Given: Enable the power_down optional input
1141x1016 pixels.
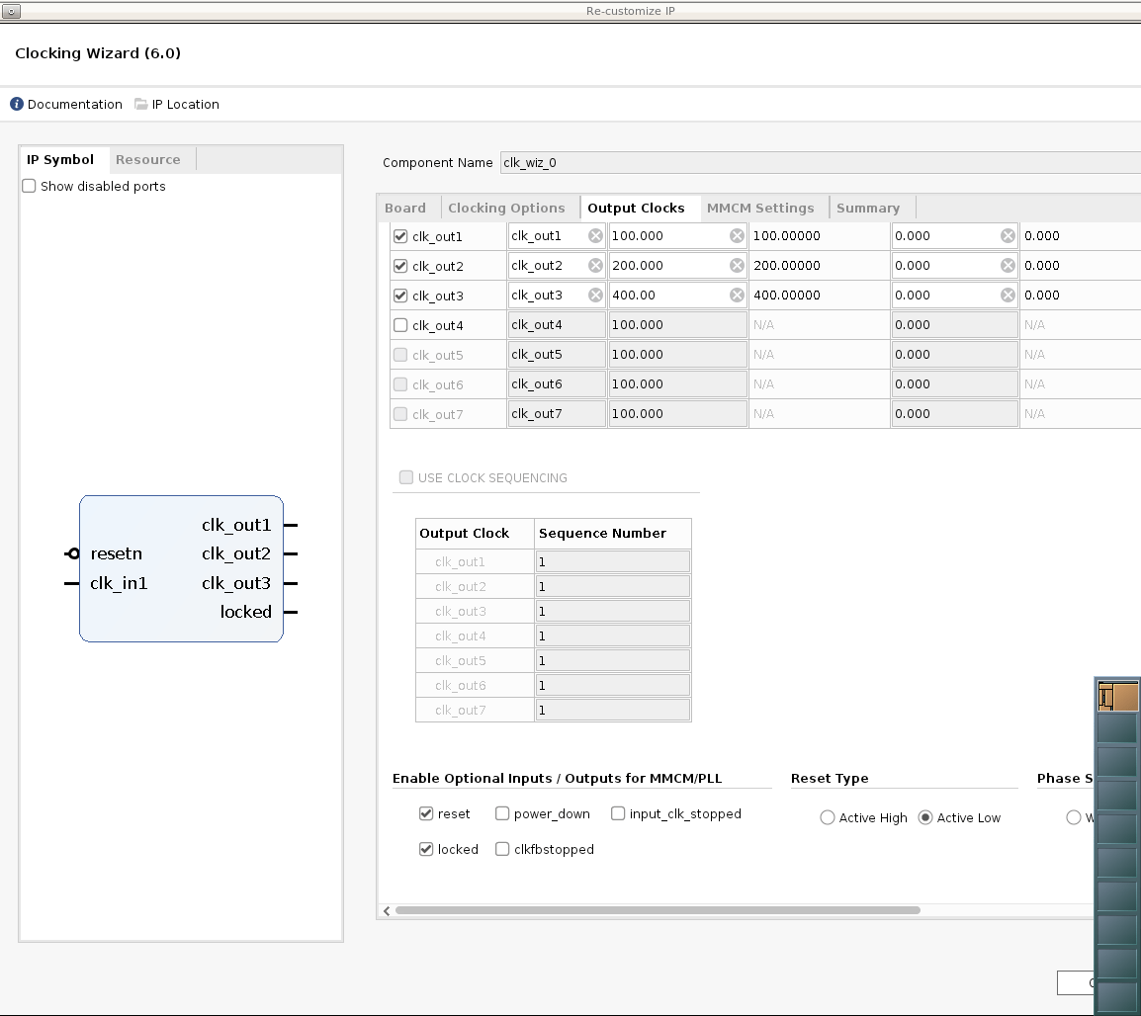Looking at the screenshot, I should point(500,813).
